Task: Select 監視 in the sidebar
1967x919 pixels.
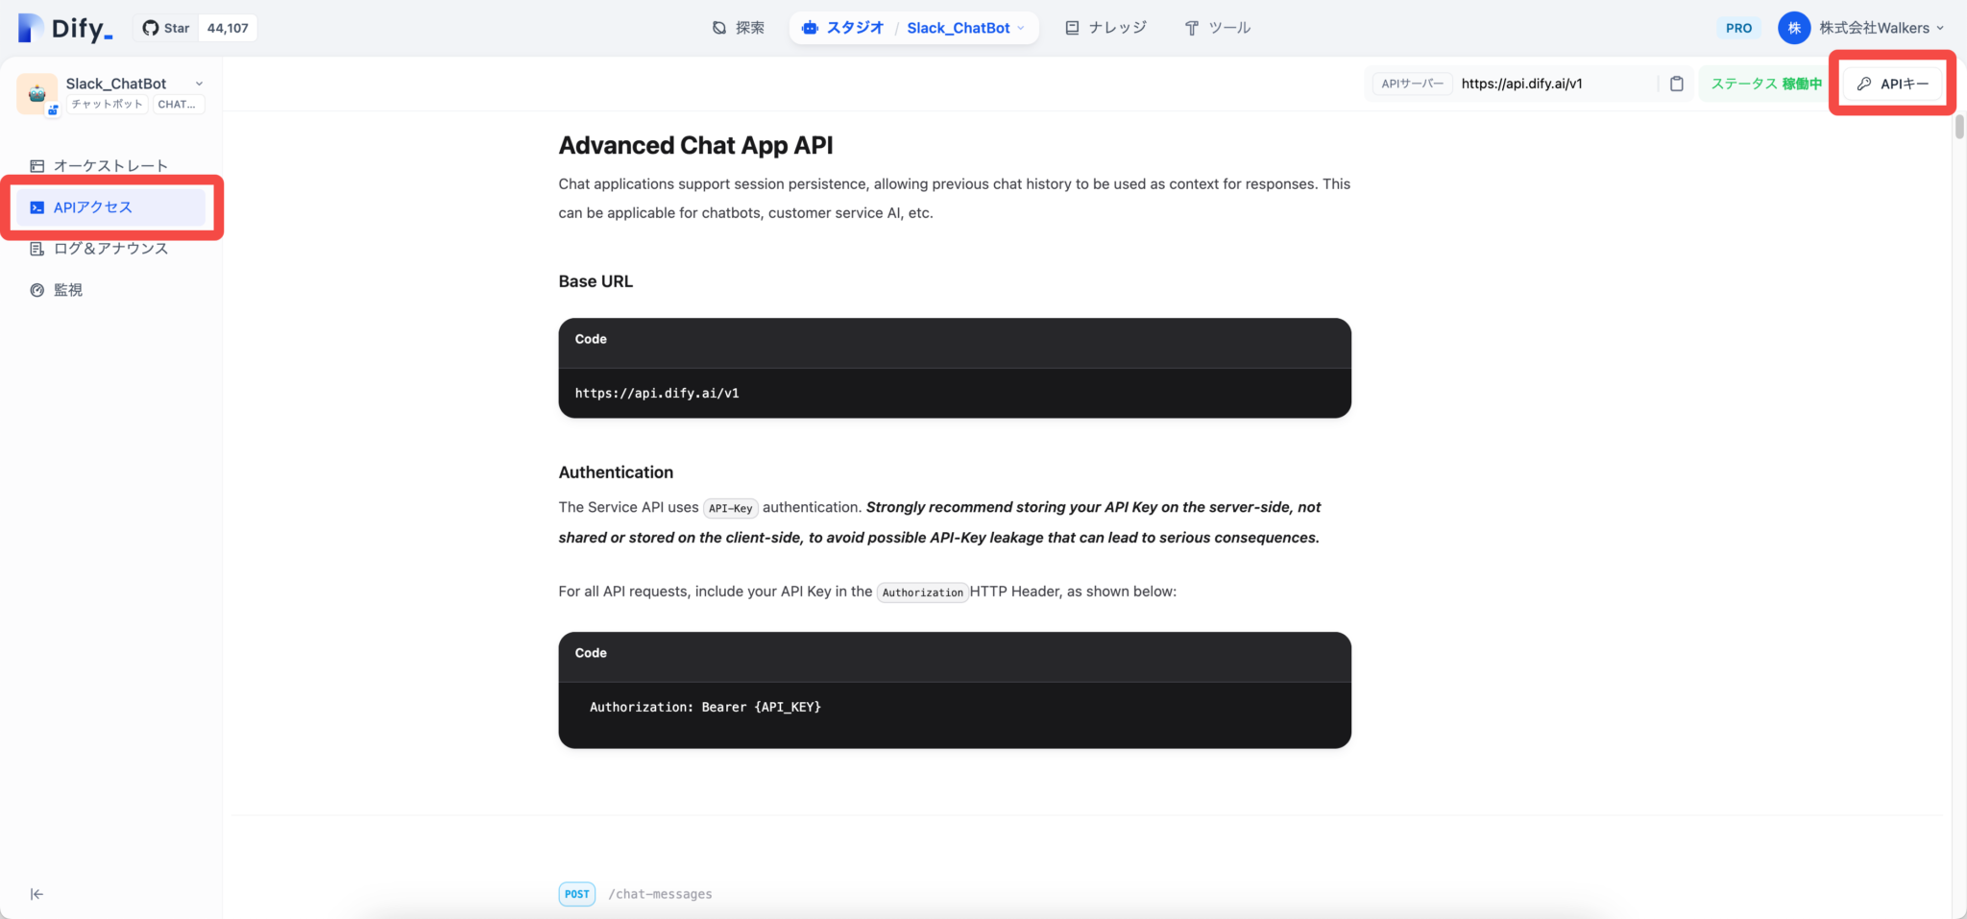Action: tap(68, 289)
